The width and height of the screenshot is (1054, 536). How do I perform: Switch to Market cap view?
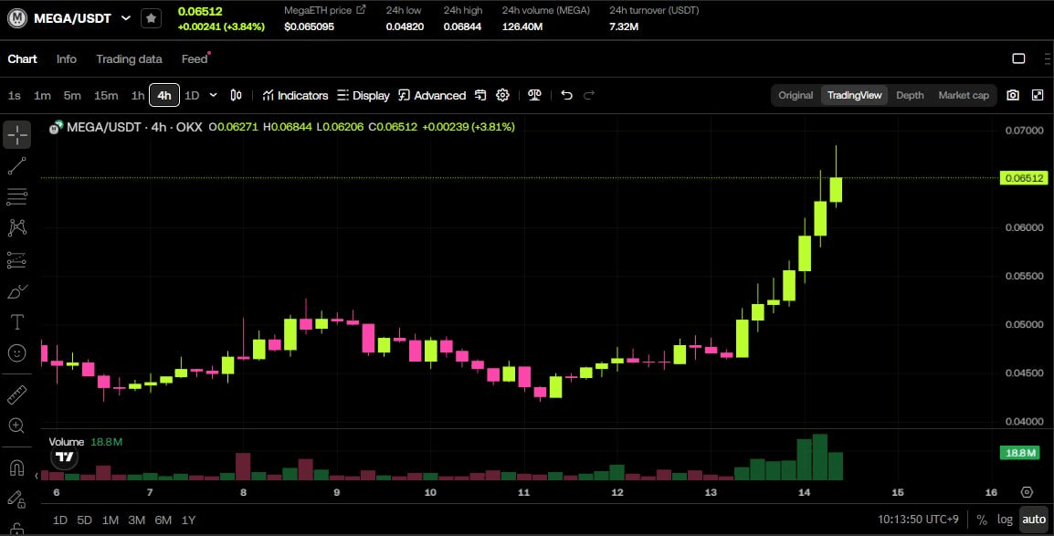(964, 95)
